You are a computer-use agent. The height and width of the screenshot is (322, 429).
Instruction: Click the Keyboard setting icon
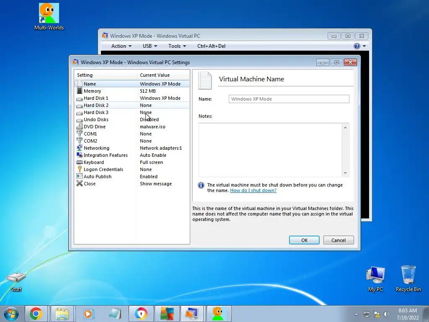[x=80, y=162]
